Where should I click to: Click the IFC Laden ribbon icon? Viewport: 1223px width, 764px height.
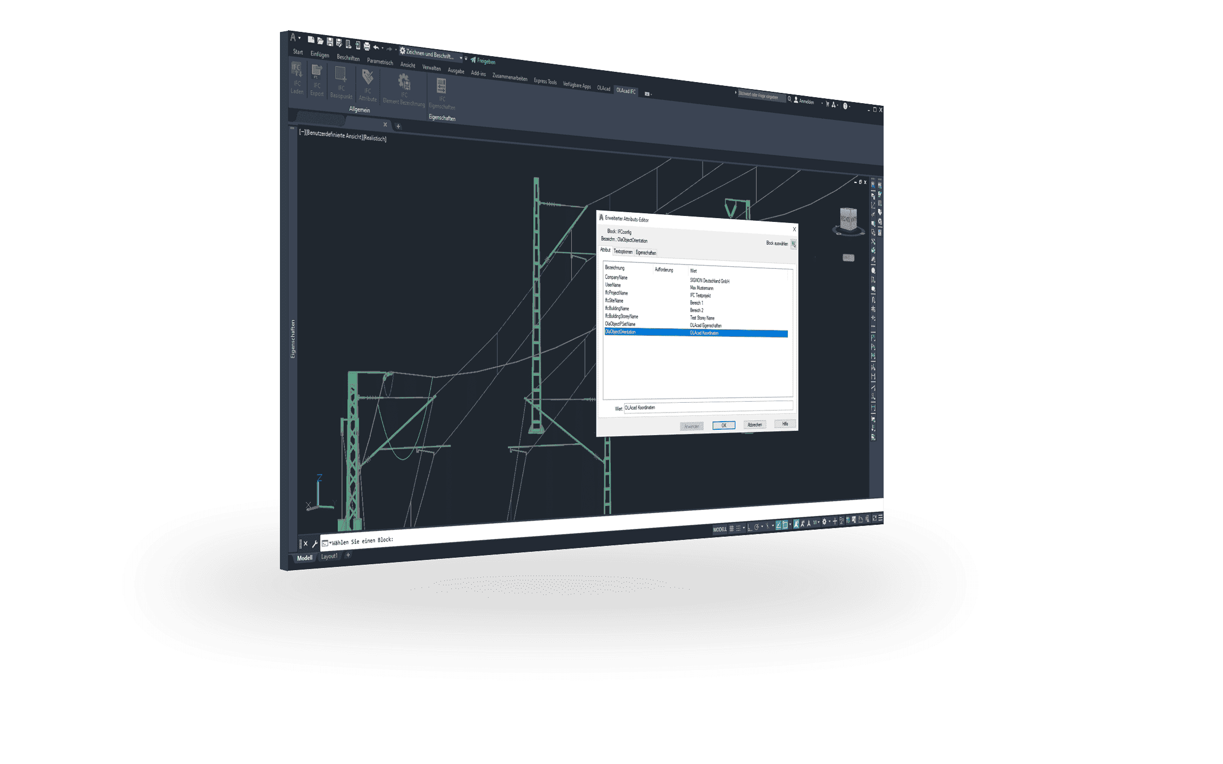(297, 70)
